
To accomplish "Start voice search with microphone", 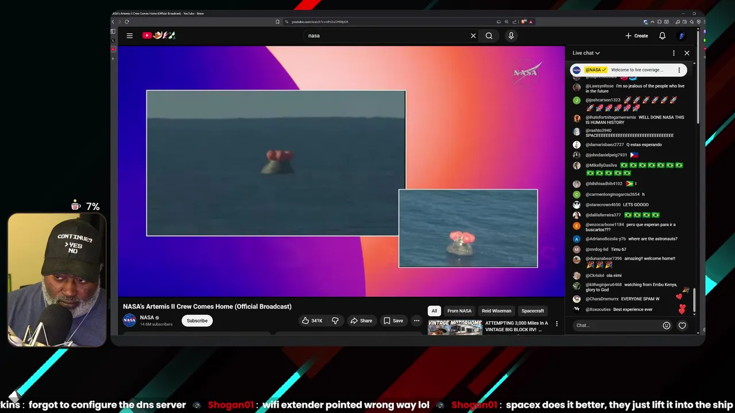I will click(511, 36).
